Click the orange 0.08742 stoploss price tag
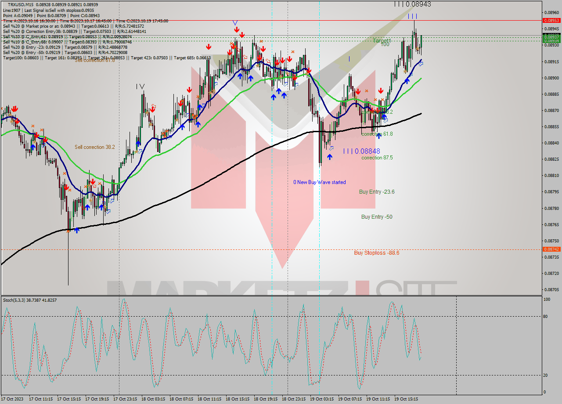The height and width of the screenshot is (404, 562). point(551,249)
